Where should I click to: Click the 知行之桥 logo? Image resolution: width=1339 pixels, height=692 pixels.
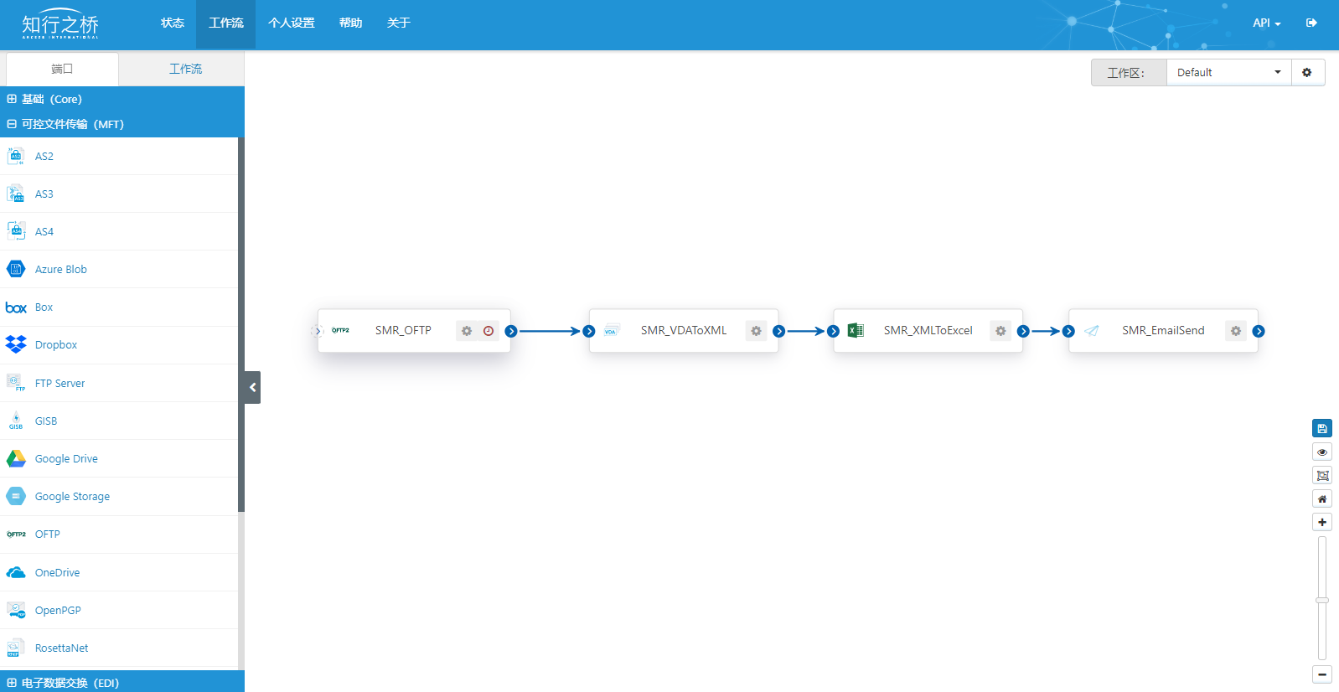pos(60,24)
